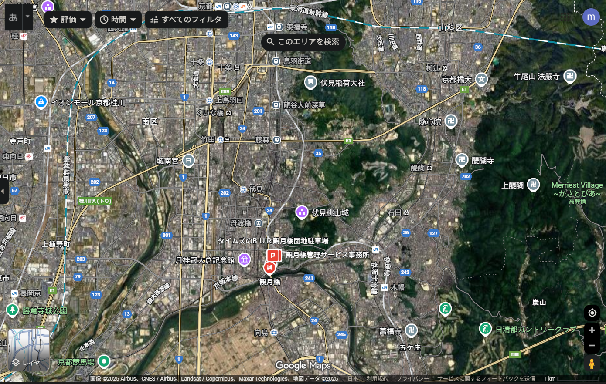606x384 pixels.
Task: Click the red parking marker pin
Action: coord(273,256)
